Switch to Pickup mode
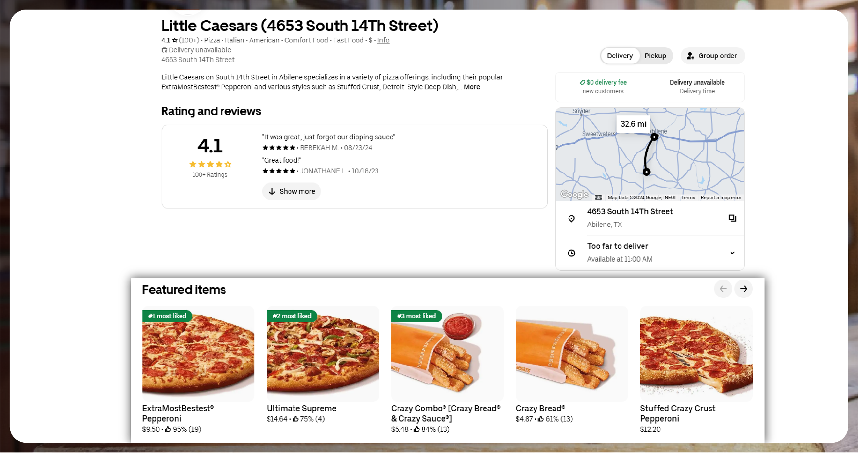 click(x=655, y=56)
